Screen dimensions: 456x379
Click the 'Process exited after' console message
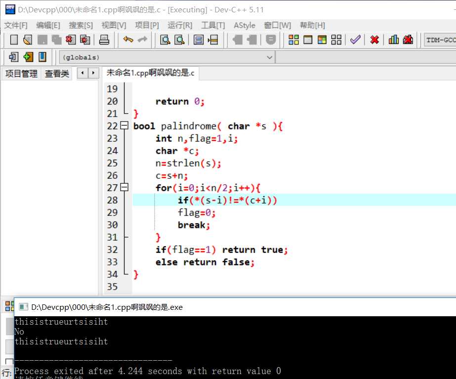[x=148, y=371]
